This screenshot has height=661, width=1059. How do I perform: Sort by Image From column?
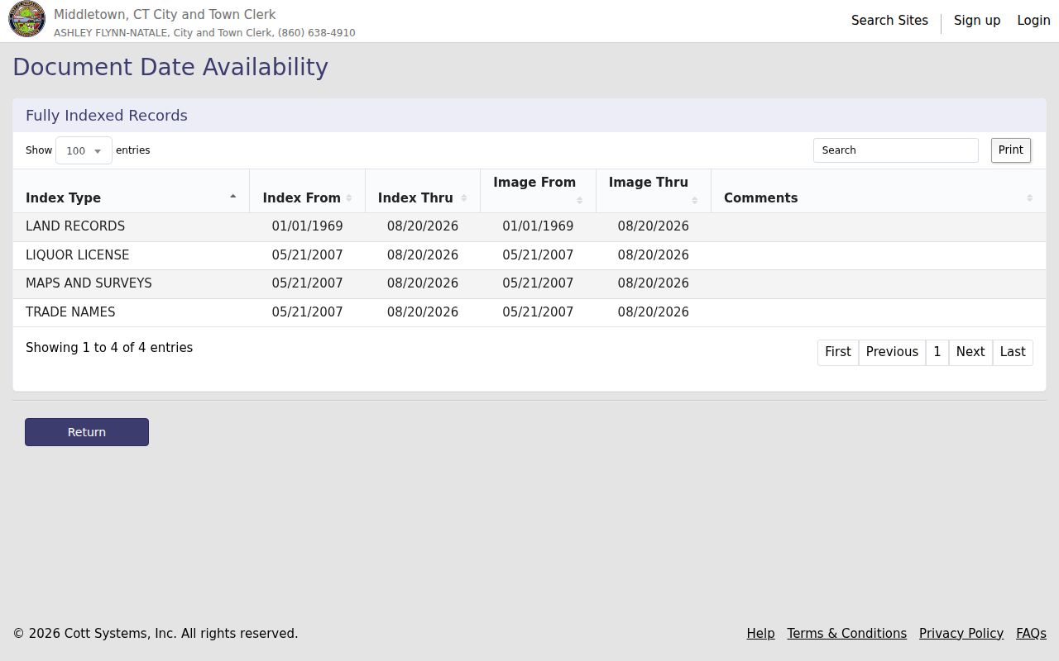(x=538, y=191)
